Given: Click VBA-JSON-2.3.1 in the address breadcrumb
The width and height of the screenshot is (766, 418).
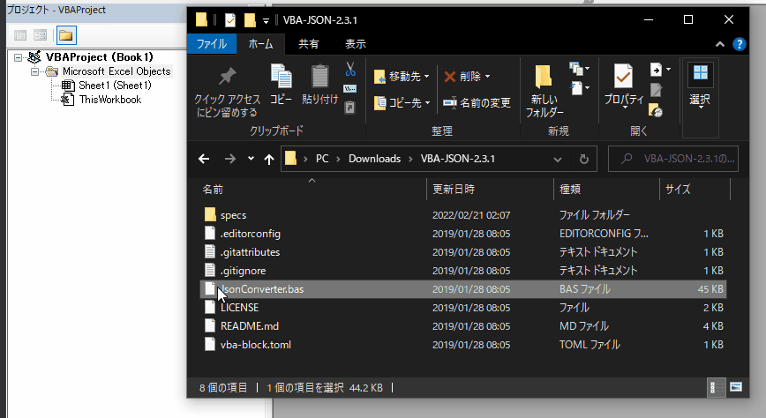Looking at the screenshot, I should (458, 159).
